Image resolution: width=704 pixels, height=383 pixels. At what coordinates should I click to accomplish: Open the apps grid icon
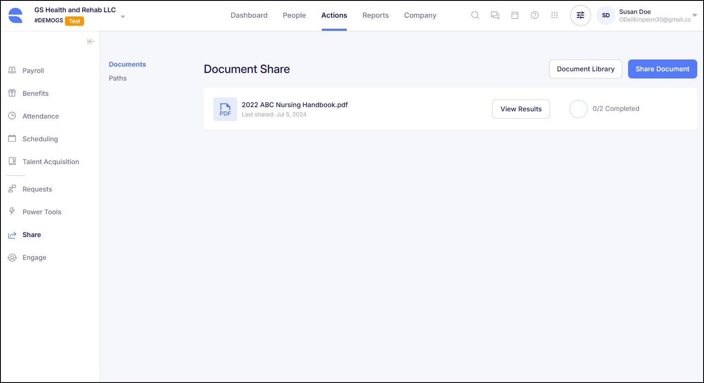[554, 15]
